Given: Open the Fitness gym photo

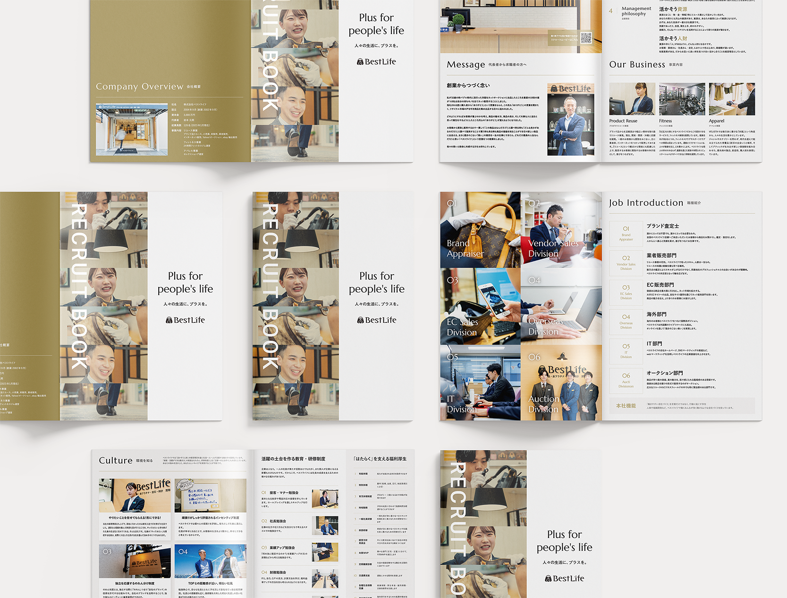Looking at the screenshot, I should click(682, 99).
